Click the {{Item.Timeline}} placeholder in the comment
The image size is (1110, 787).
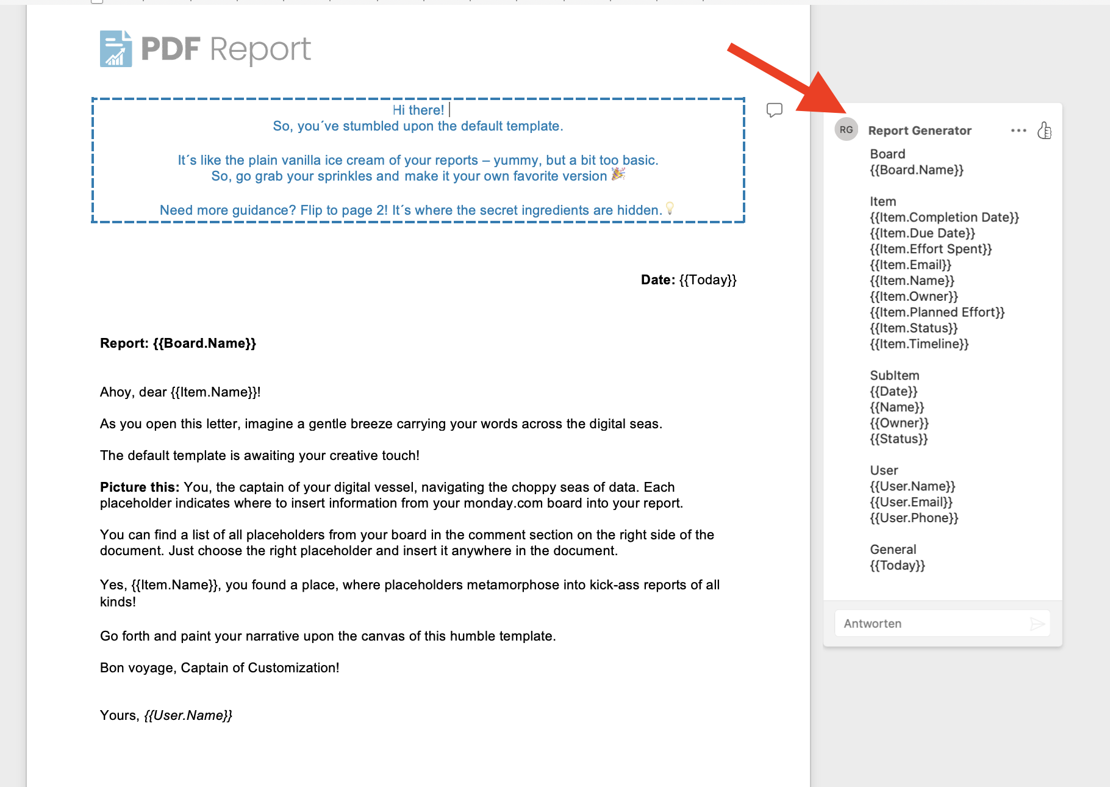point(919,344)
